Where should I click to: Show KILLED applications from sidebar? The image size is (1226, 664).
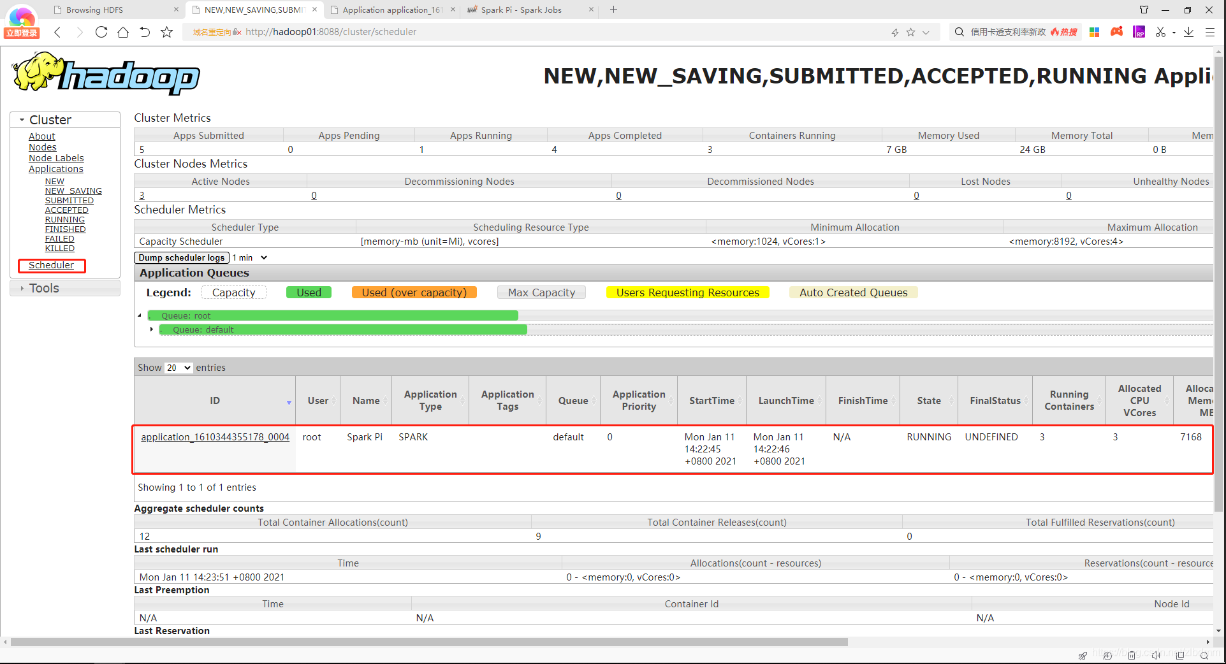pos(59,249)
